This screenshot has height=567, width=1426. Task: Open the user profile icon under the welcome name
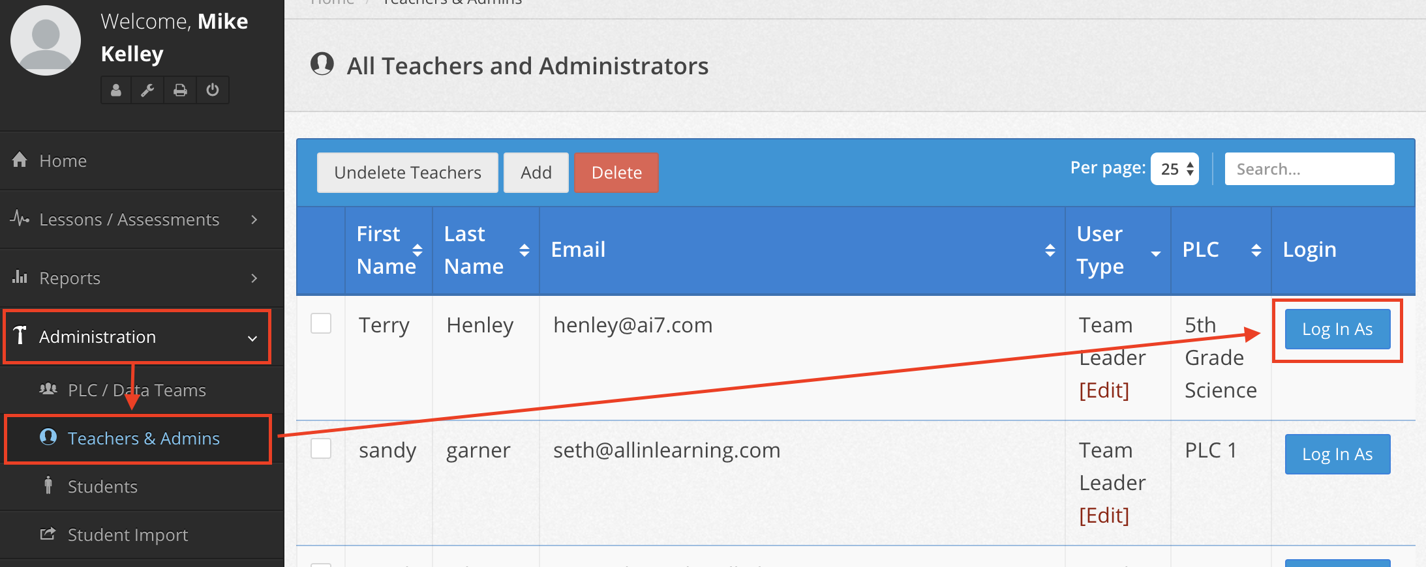pyautogui.click(x=116, y=90)
